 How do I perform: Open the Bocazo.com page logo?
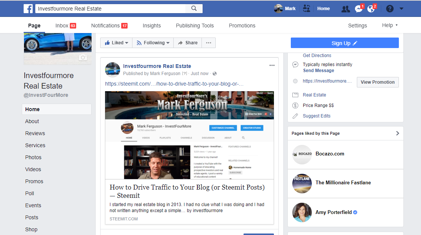(x=302, y=154)
